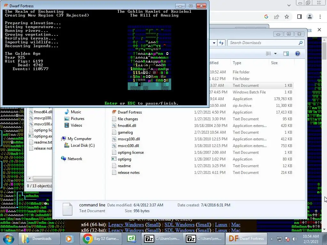This screenshot has width=327, height=245.
Task: Select optipng.ex in the back Explorer window
Action: click(41, 136)
